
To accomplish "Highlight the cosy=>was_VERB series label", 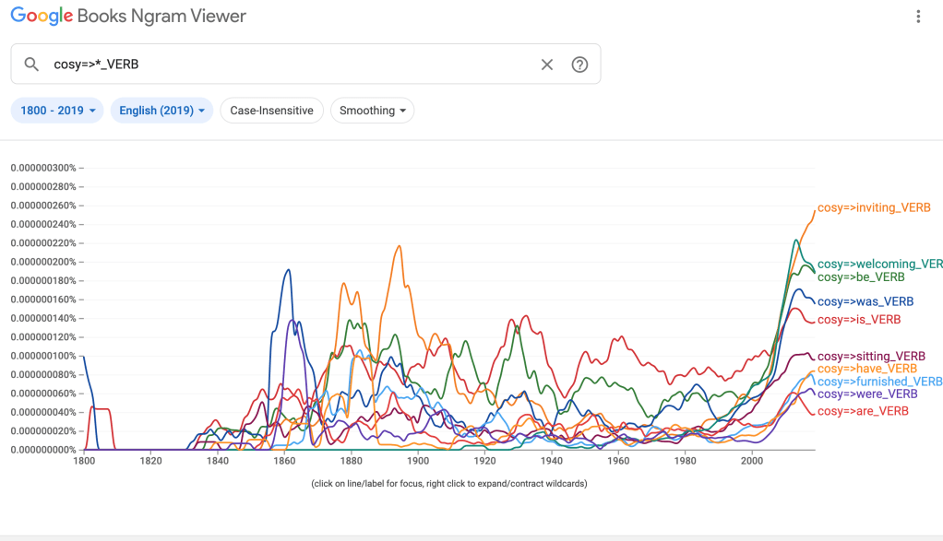I will (x=865, y=301).
